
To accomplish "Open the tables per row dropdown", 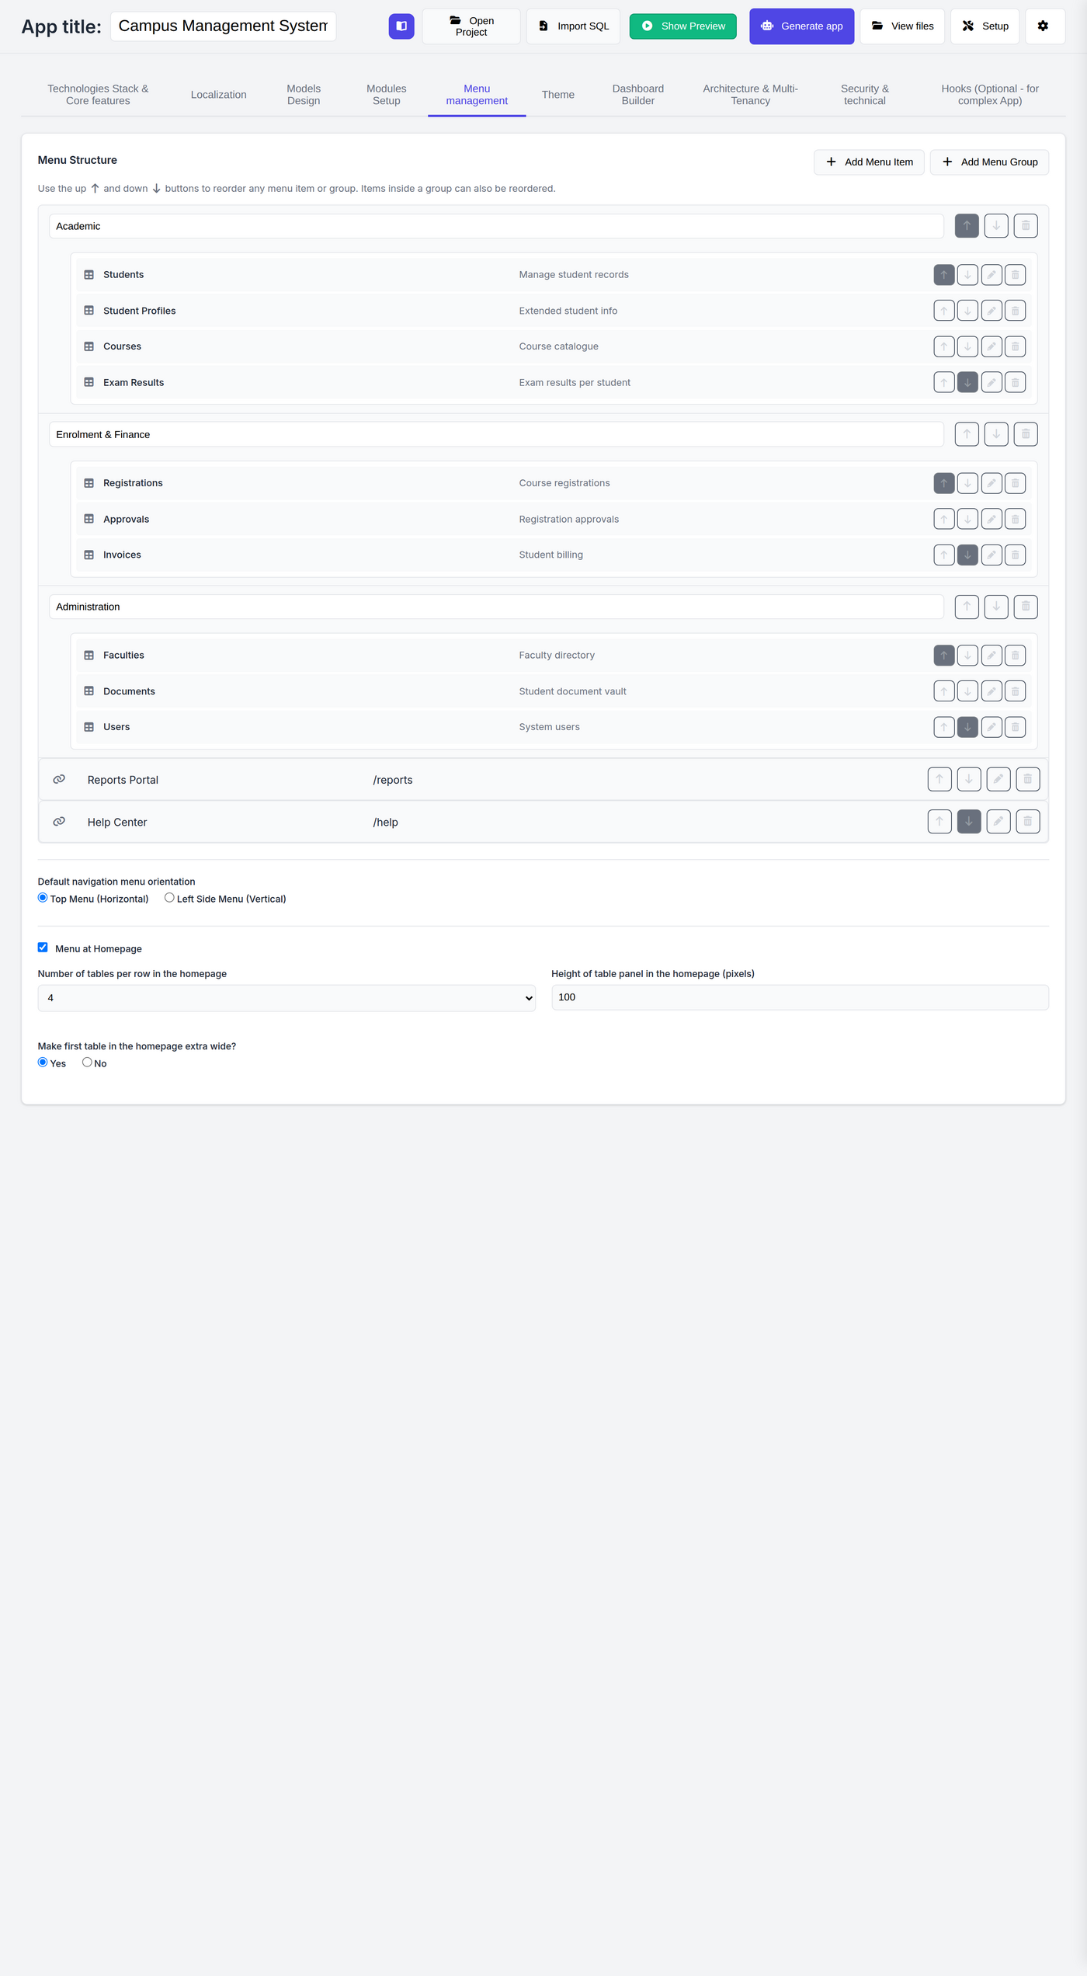I will click(287, 998).
